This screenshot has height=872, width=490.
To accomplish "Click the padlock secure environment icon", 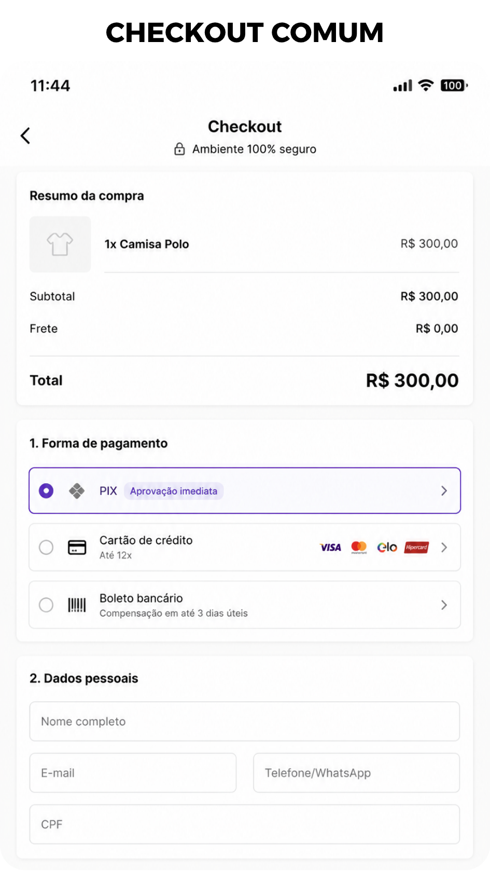I will (x=179, y=149).
